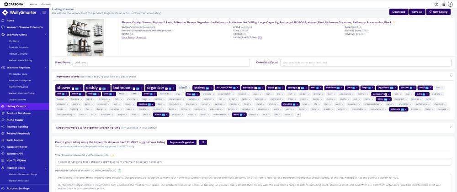Open Walmart/Amazon Arbitrage in sidebar
Screen dimensions: 457x192
[23, 174]
